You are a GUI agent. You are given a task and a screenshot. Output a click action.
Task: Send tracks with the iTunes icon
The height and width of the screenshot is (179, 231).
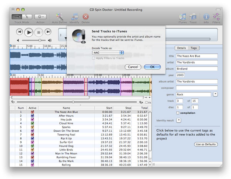pos(182,17)
